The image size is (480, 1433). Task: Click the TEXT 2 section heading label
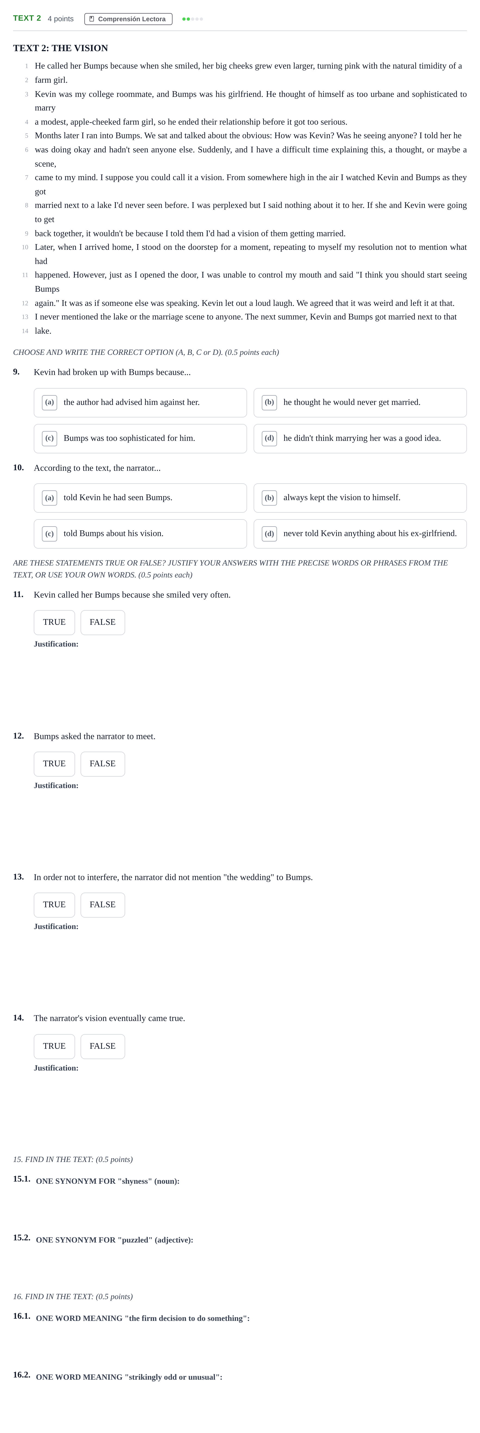tap(27, 18)
